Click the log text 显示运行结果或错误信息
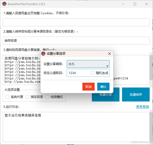 tap(23, 115)
